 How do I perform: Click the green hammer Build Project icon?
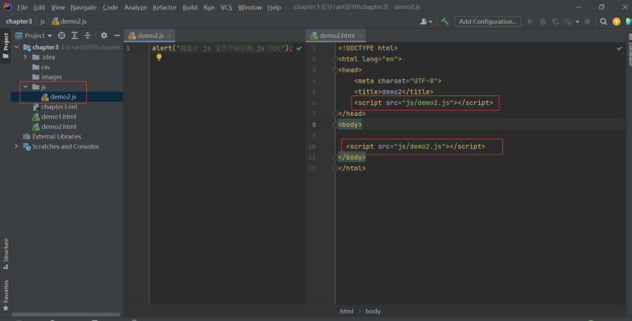point(445,21)
